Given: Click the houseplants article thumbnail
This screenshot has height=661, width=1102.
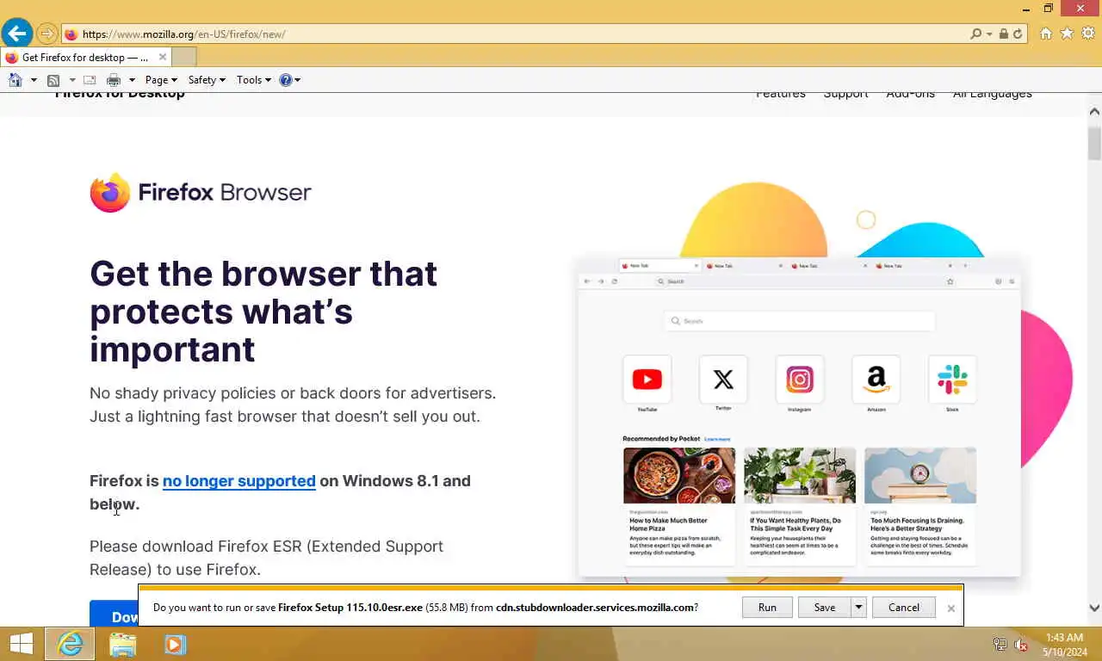Looking at the screenshot, I should point(800,475).
